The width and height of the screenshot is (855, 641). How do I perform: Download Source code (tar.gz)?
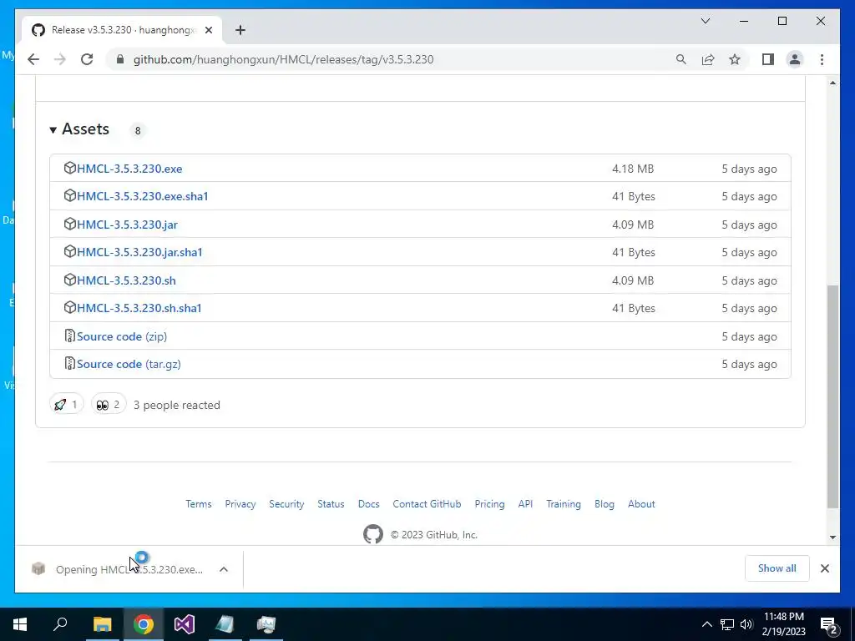pos(129,364)
